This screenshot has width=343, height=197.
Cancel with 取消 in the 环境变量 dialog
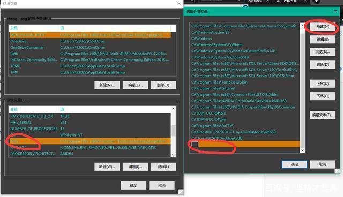[162, 185]
